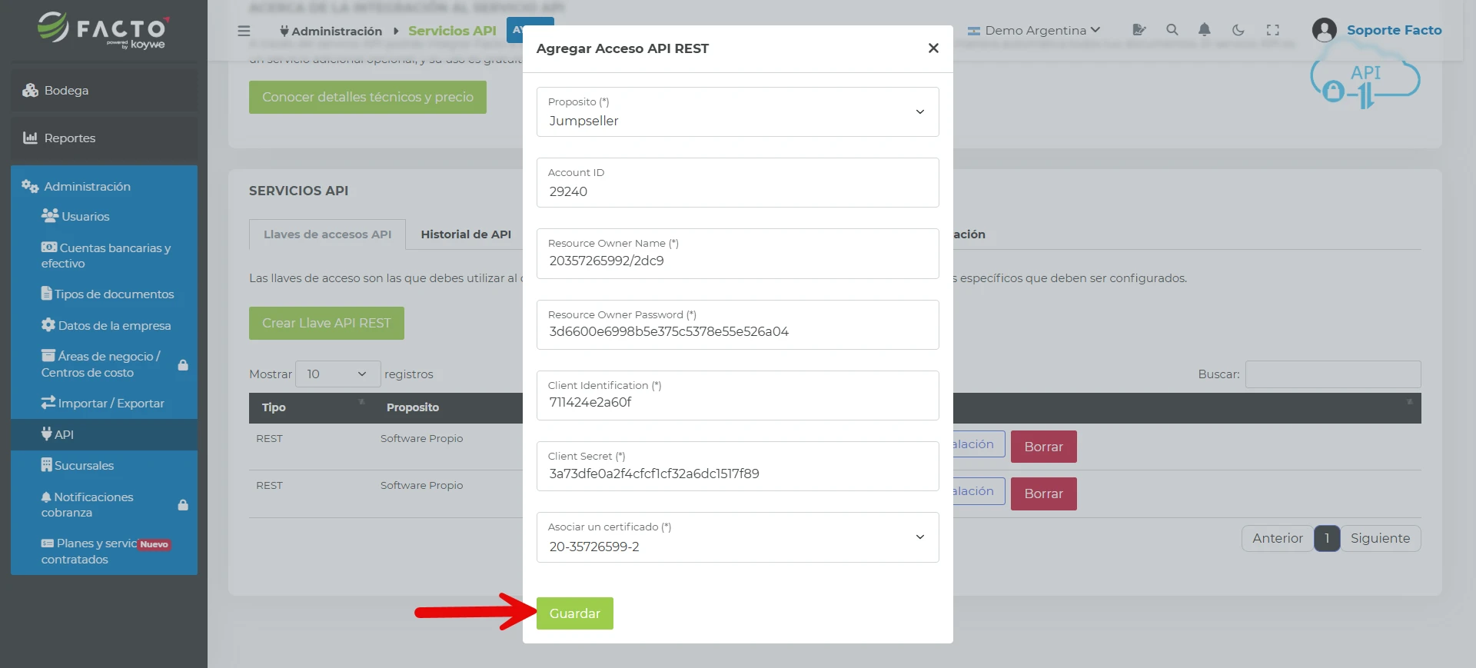Click Borrar in the second REST row
Image resolution: width=1476 pixels, height=668 pixels.
pyautogui.click(x=1043, y=494)
